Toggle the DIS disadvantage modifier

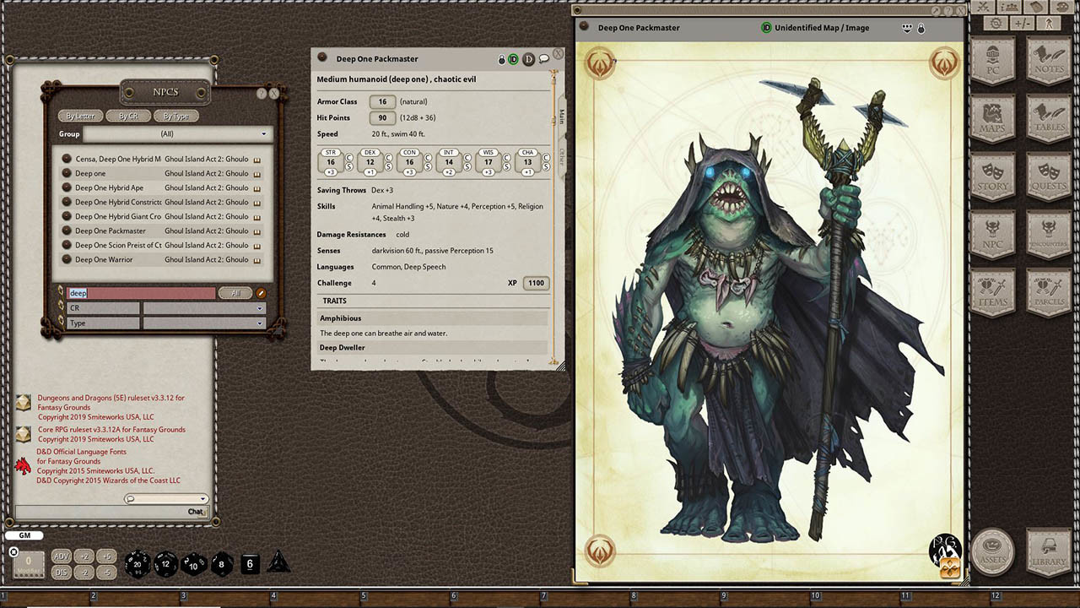point(61,573)
